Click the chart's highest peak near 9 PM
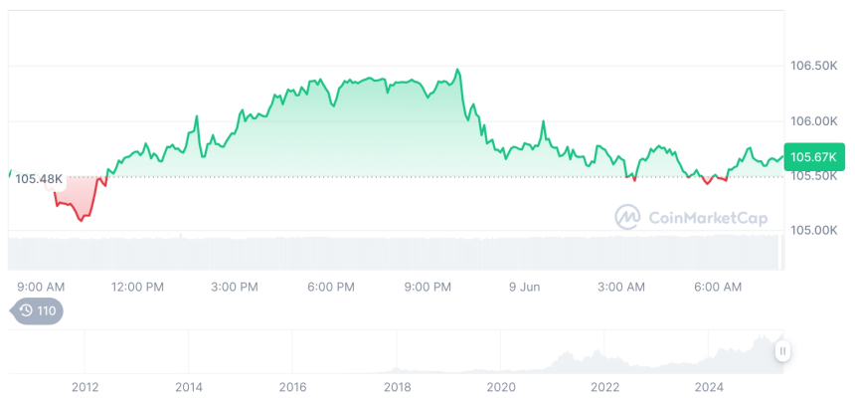 pos(457,70)
